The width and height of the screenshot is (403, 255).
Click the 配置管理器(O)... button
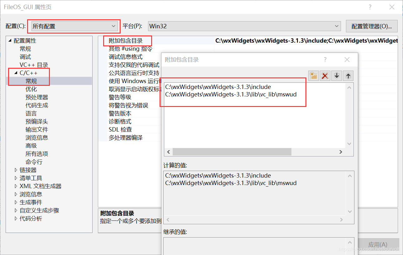click(372, 26)
